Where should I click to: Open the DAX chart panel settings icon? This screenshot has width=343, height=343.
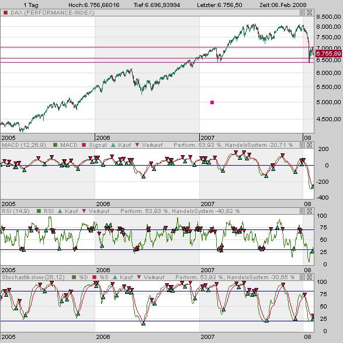[302, 13]
